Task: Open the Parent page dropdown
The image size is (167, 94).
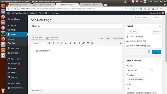Action: tap(140, 70)
